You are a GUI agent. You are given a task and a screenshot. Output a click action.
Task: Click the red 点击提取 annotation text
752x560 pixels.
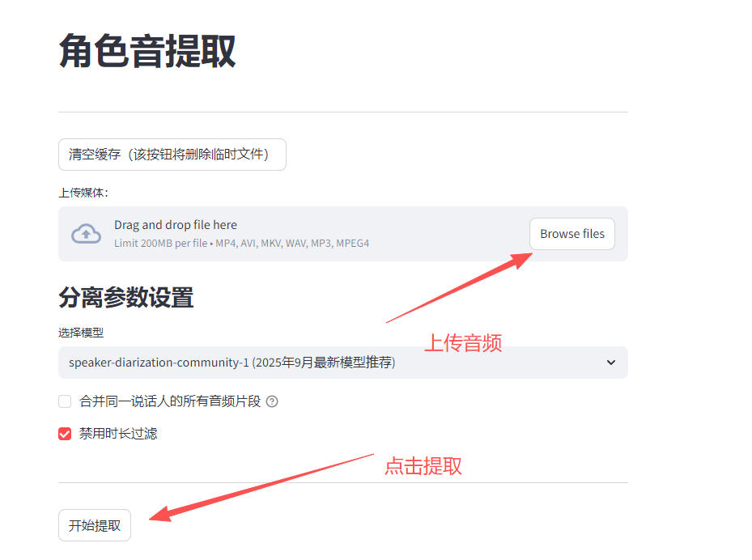tap(423, 466)
